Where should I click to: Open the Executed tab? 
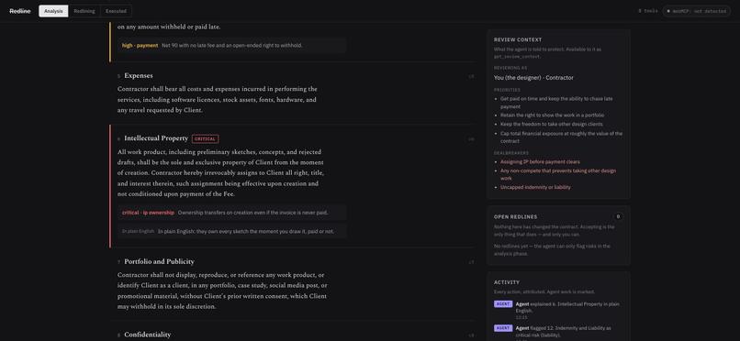coord(116,11)
